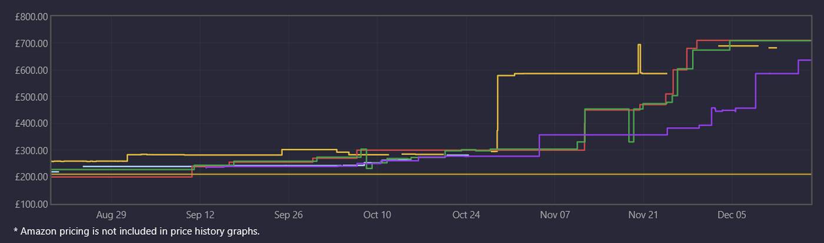
Task: Click the green line's dip before Nov 21
Action: [x=632, y=140]
